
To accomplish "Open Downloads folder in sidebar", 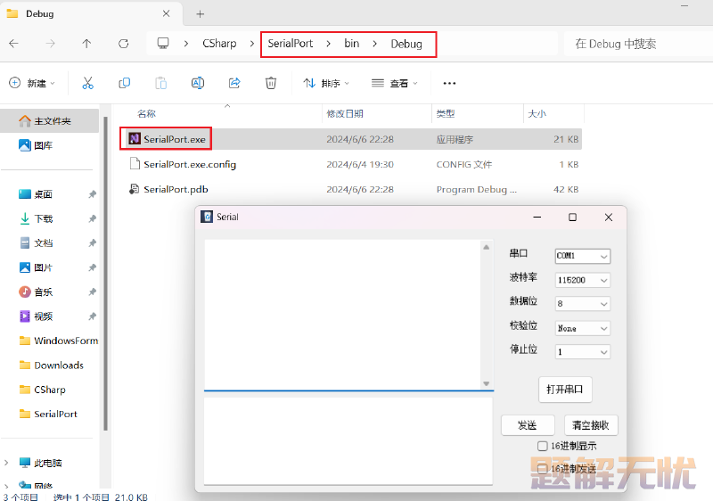I will pos(50,365).
